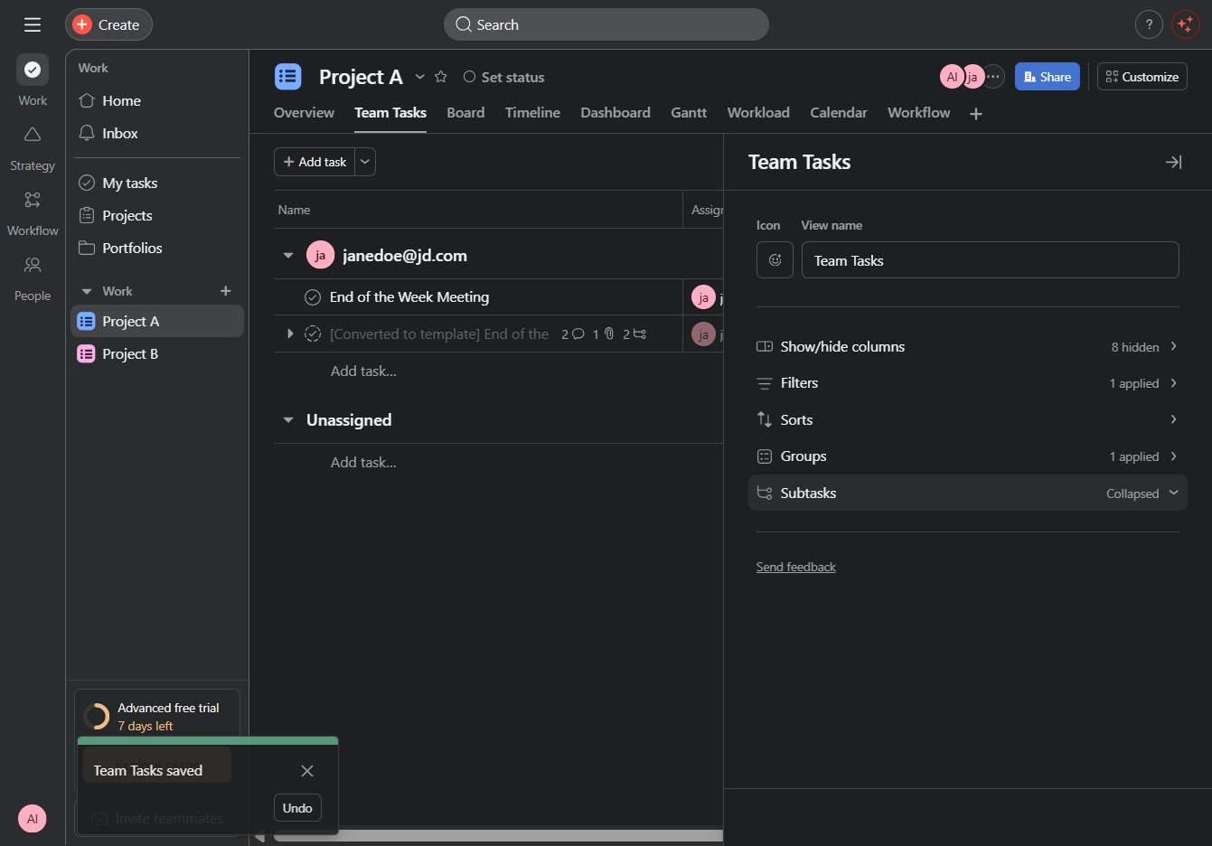Open the help question mark icon
This screenshot has height=846, width=1212.
click(x=1149, y=24)
